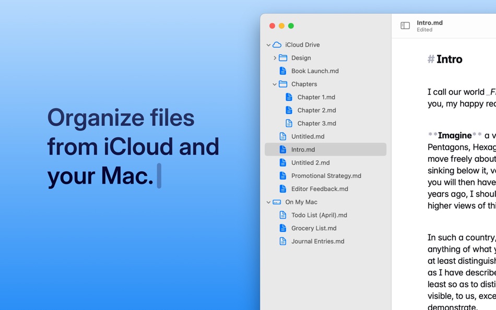Image resolution: width=496 pixels, height=310 pixels.
Task: Click the iCloud Drive cloud icon
Action: point(277,44)
